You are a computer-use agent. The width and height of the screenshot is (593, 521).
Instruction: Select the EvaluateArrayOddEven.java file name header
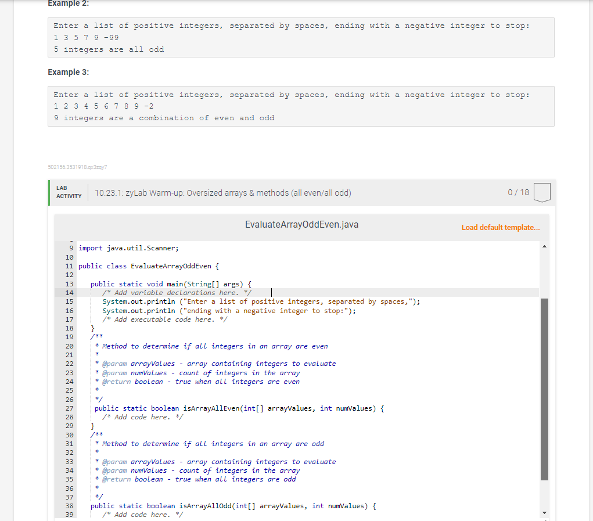(301, 224)
